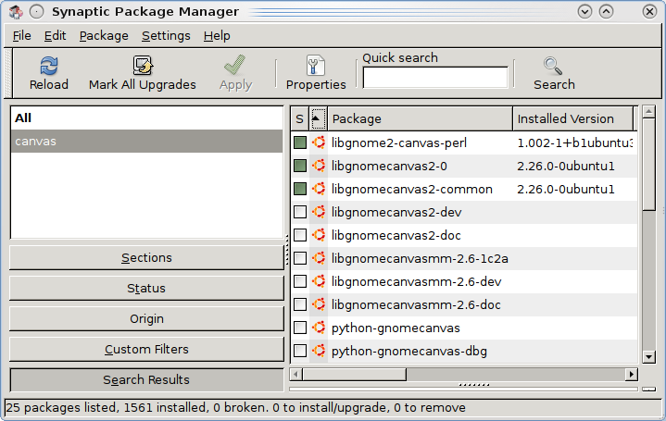The width and height of the screenshot is (666, 421).
Task: Click Ubuntu logo icon beside libgnome2-canvas-perl
Action: (x=319, y=142)
